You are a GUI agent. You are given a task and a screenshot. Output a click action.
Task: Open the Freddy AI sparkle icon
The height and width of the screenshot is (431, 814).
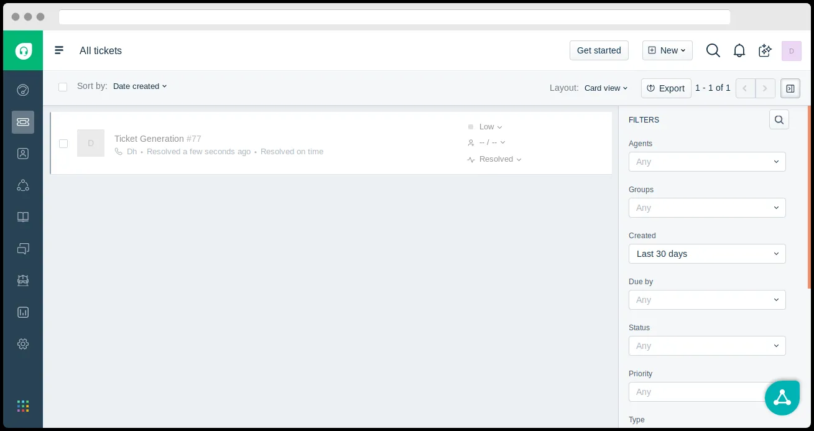(x=765, y=50)
